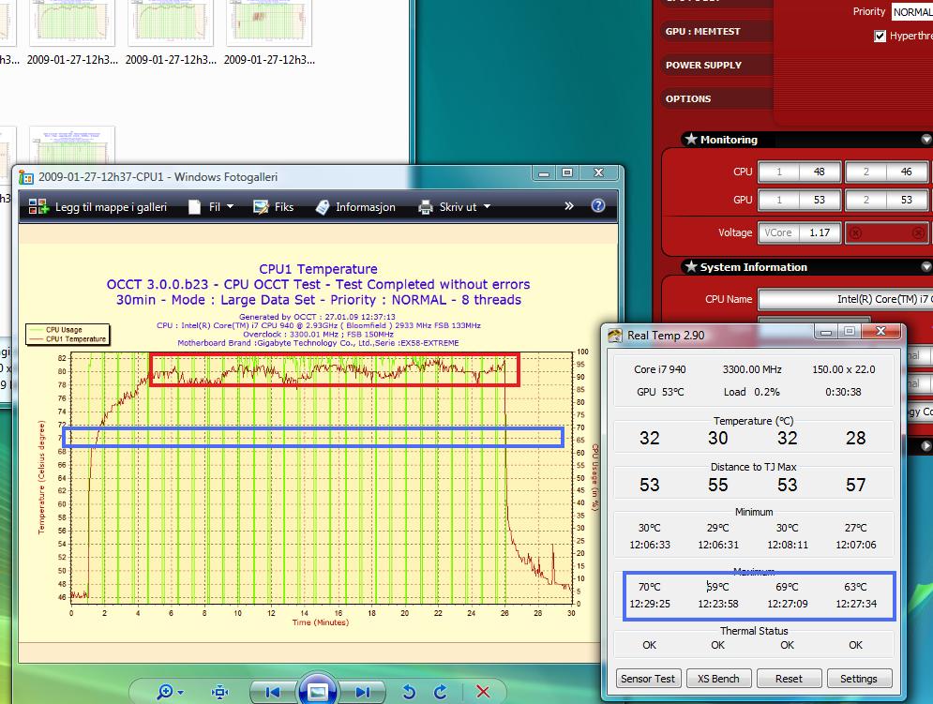Delete the photo with the red X

point(483,692)
